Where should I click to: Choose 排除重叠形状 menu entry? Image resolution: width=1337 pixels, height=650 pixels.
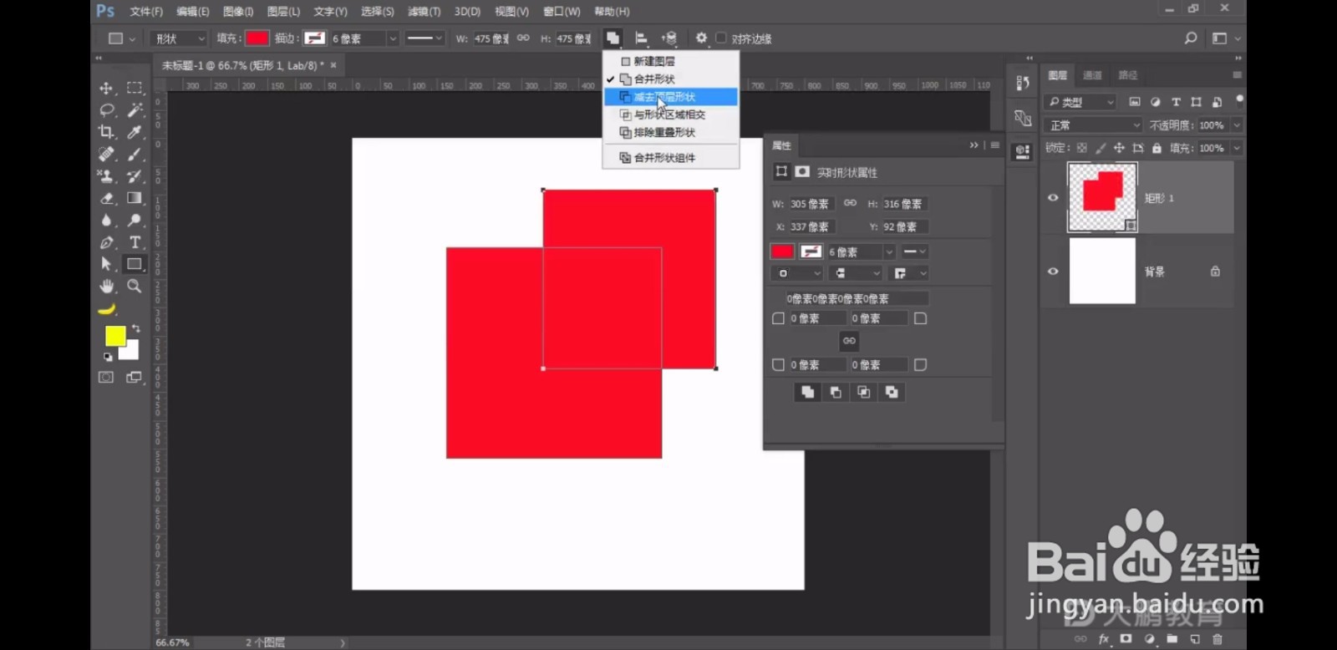pyautogui.click(x=671, y=132)
